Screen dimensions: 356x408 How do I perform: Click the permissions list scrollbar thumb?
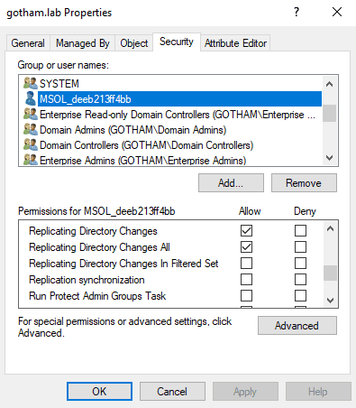(x=330, y=273)
